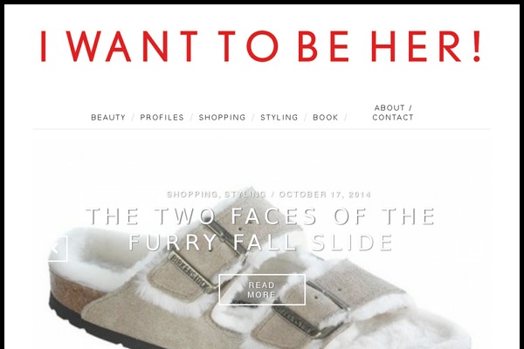Click the cork sole of the sandal
The width and height of the screenshot is (524, 349).
72,291
